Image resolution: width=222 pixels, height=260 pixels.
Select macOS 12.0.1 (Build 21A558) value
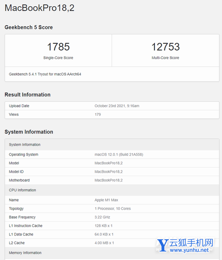point(119,155)
